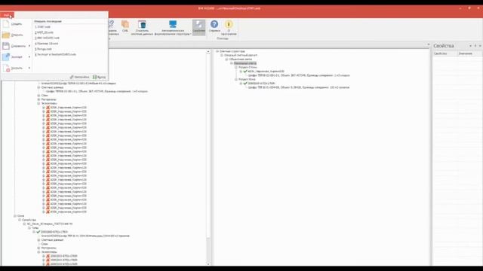Viewport: 483px width, 271px height.
Task: Click the green checkmark in Раздел Окна
Action: point(245,84)
